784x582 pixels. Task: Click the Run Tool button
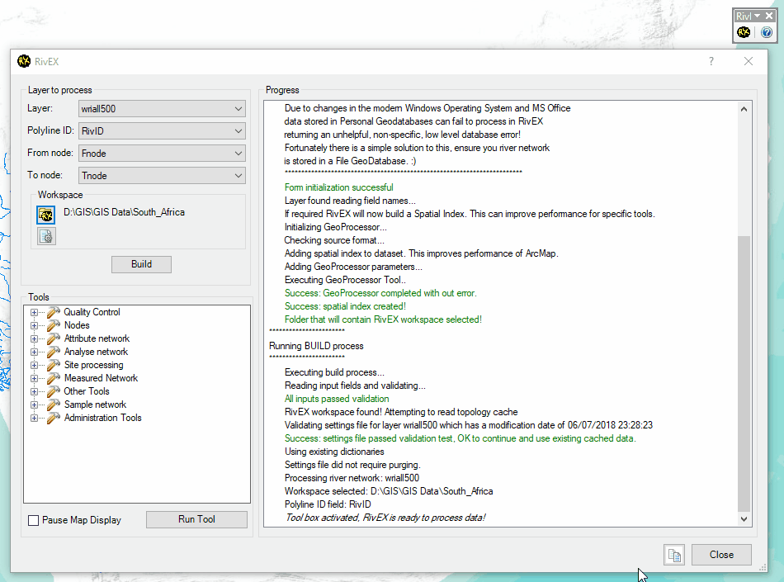[196, 519]
